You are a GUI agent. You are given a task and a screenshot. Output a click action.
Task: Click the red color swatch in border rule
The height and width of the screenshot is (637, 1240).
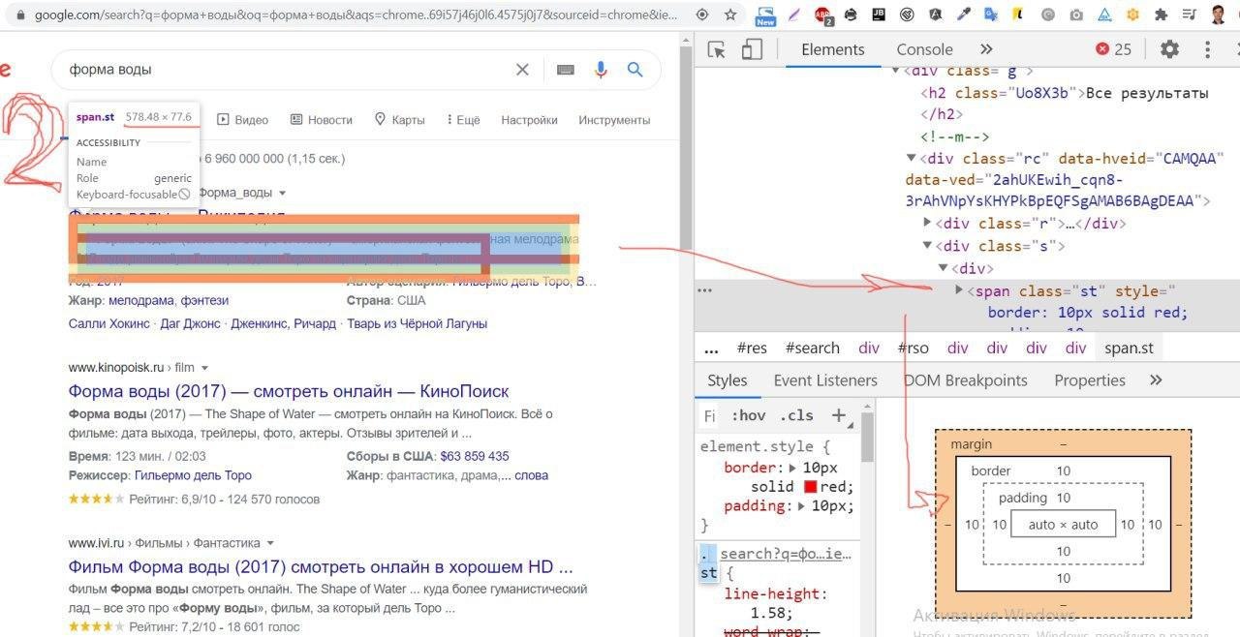810,487
